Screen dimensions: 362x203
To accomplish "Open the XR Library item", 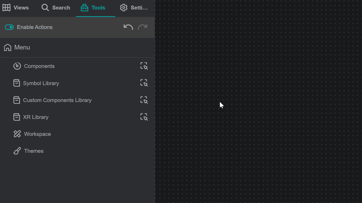I will [x=77, y=117].
